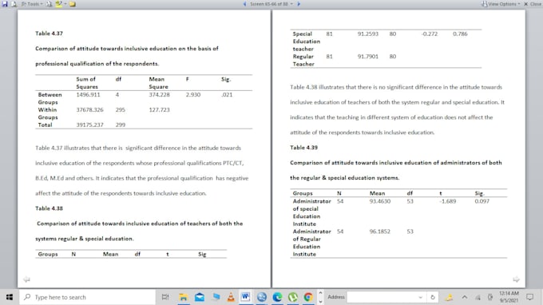This screenshot has height=305, width=543.
Task: Expand the highlight color dropdown arrow
Action: [x=65, y=4]
